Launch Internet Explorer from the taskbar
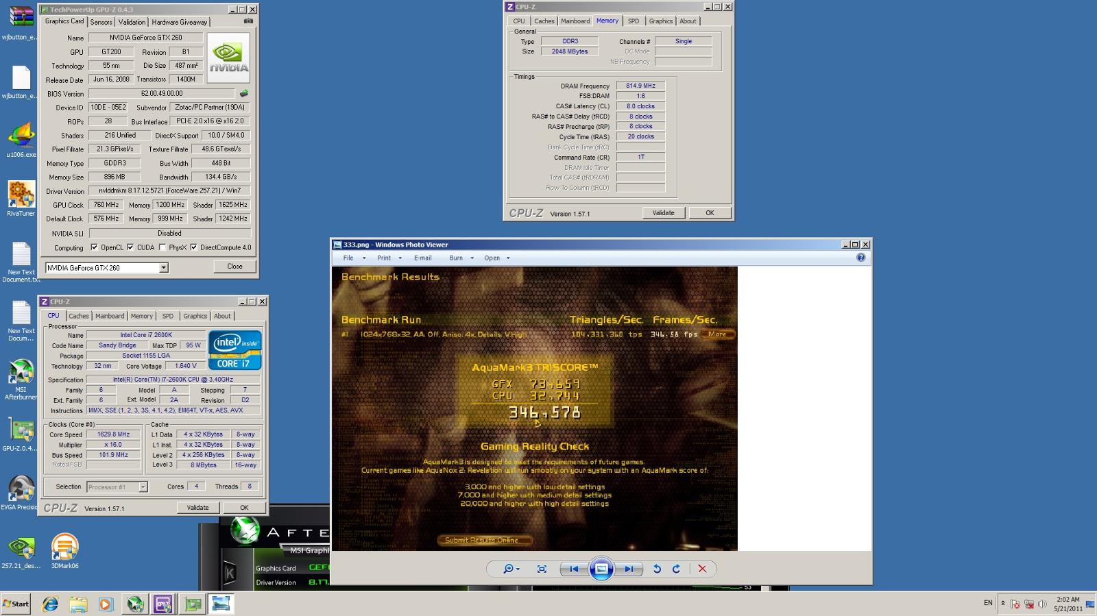 tap(50, 604)
